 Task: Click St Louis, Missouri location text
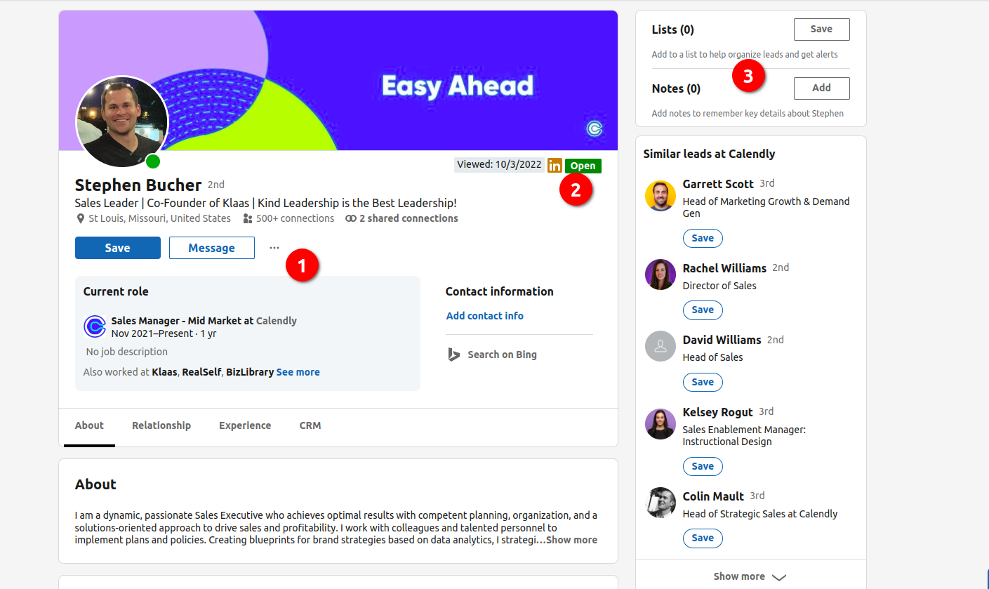click(x=159, y=218)
